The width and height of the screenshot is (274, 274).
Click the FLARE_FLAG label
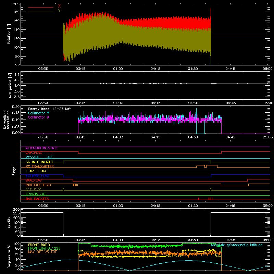coord(36,171)
